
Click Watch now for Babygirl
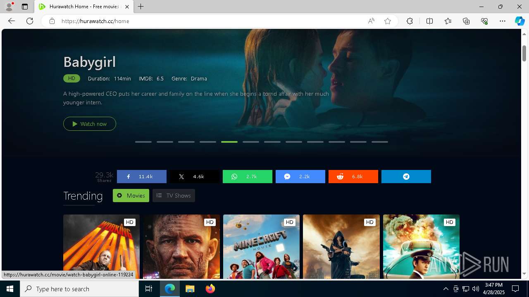[x=90, y=124]
